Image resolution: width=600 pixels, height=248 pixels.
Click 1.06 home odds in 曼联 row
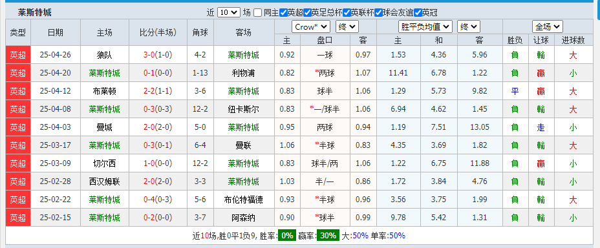pos(287,145)
